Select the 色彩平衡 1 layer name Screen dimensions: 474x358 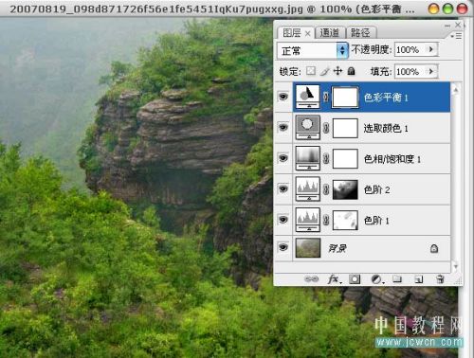click(x=386, y=98)
